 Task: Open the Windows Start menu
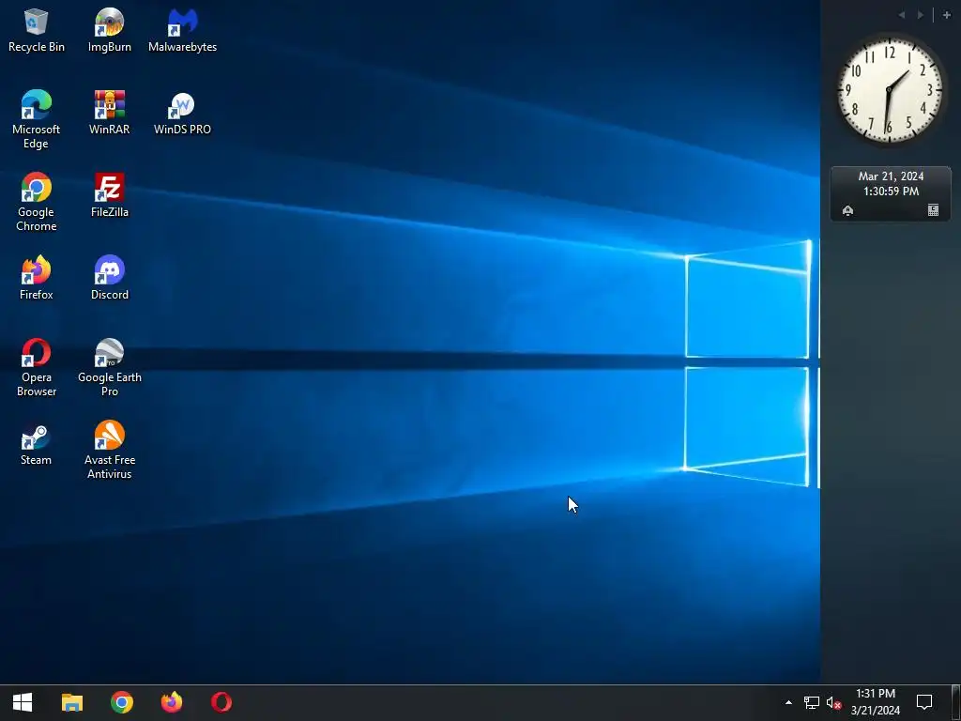coord(23,702)
